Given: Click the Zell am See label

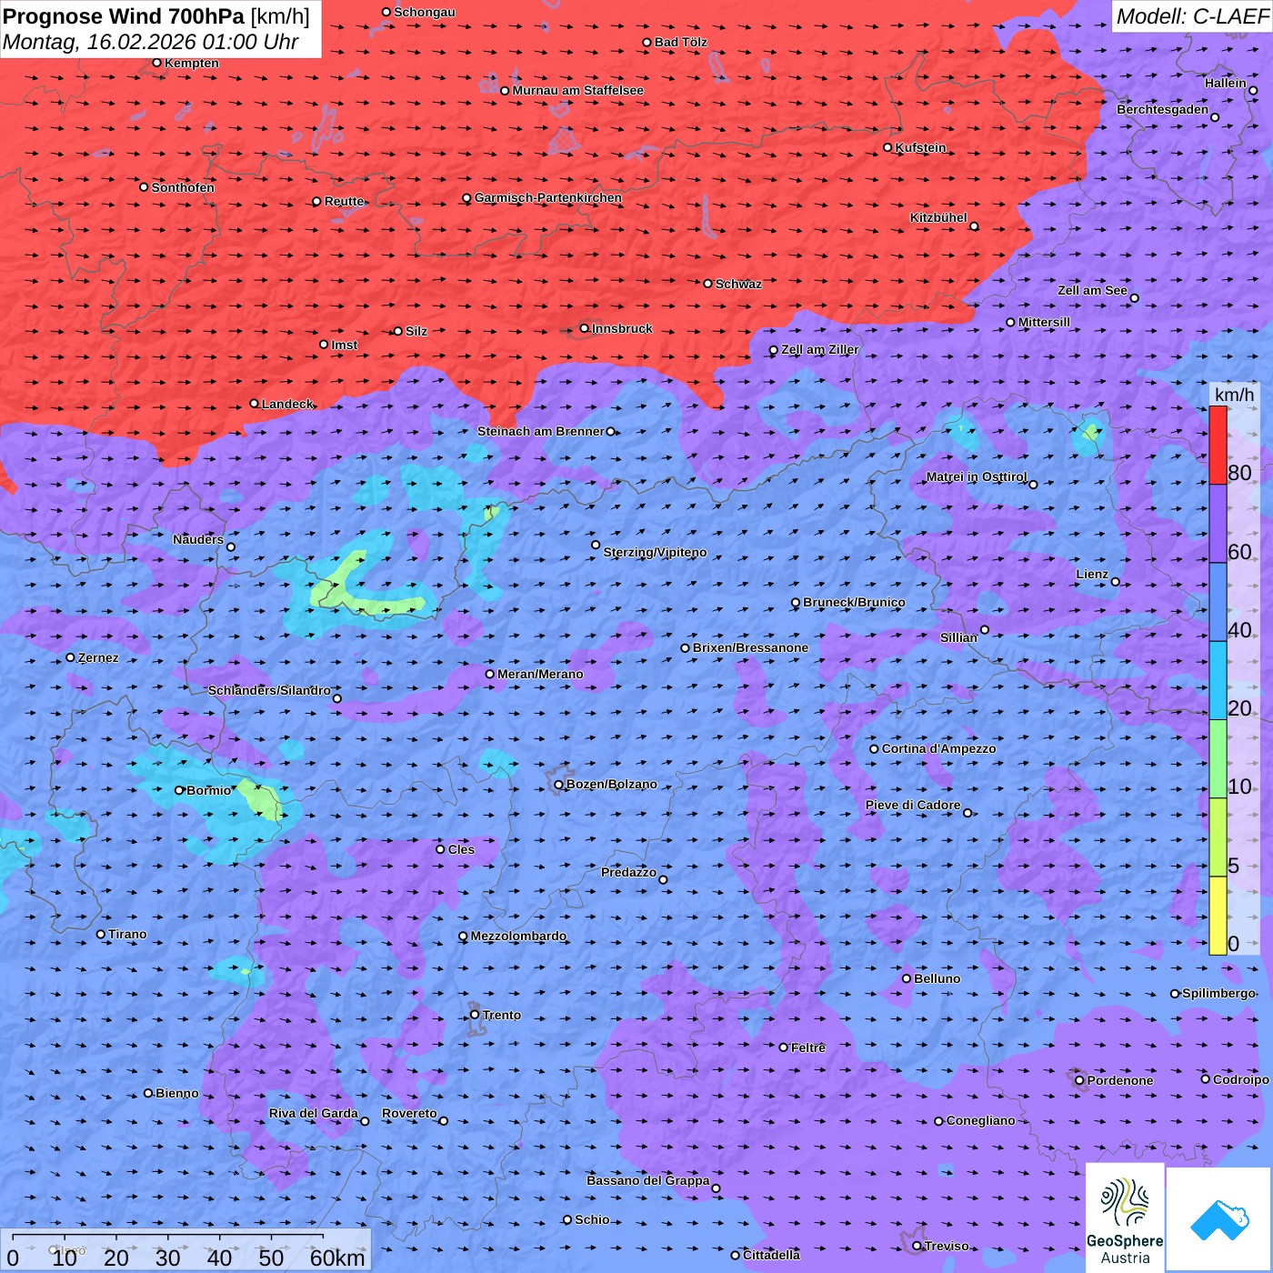Looking at the screenshot, I should pos(1092,290).
